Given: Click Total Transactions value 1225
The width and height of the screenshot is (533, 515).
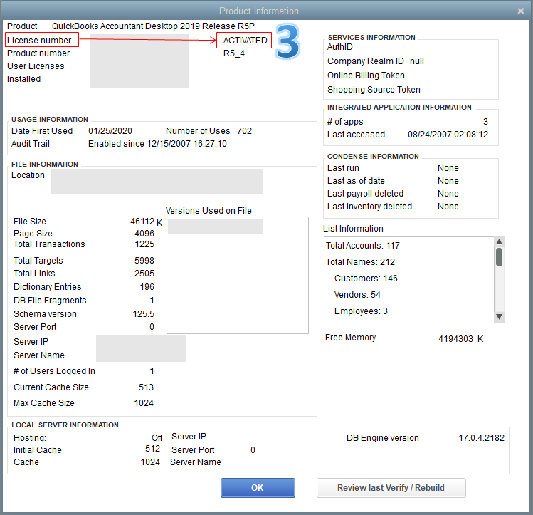Looking at the screenshot, I should (144, 244).
